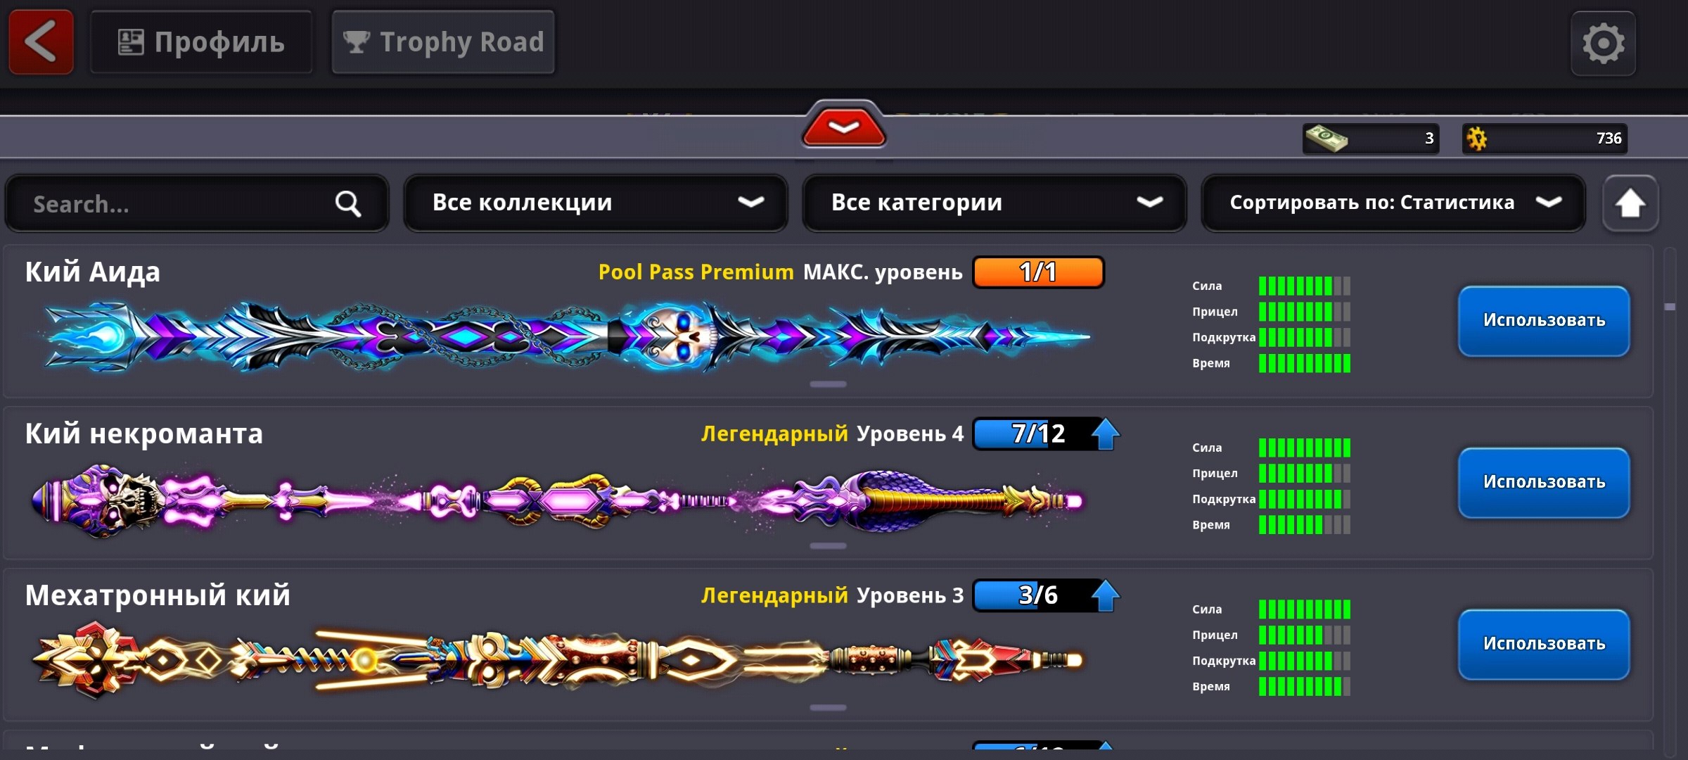Collapse panel with the red chevron tab
Image resolution: width=1688 pixels, height=760 pixels.
[x=843, y=126]
